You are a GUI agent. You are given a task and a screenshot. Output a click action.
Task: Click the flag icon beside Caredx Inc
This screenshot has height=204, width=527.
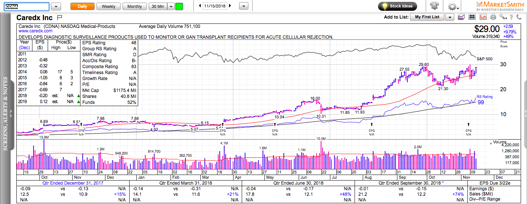(x=60, y=17)
